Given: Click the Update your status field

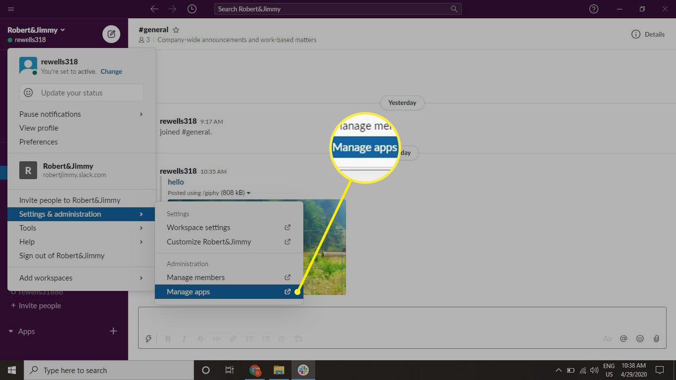Looking at the screenshot, I should [82, 93].
